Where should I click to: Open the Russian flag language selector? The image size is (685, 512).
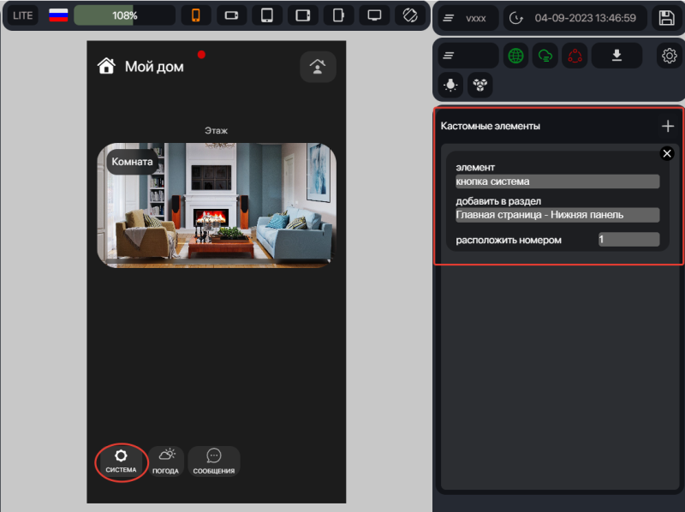(58, 15)
